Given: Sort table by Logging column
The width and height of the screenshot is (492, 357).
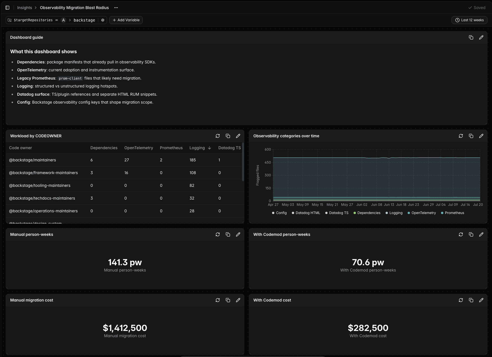Looking at the screenshot, I should [x=200, y=148].
